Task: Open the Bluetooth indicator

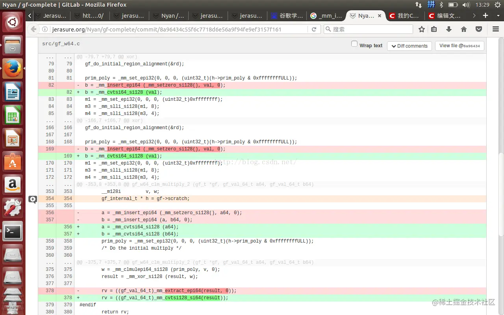Action: [x=441, y=5]
